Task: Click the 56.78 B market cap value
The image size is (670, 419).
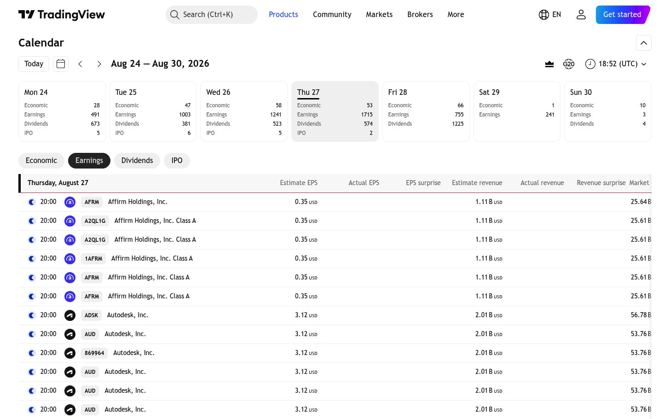Action: click(641, 315)
